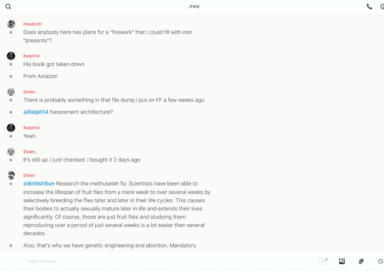Click the @BritishSun mention
This screenshot has width=384, height=271.
(x=39, y=184)
